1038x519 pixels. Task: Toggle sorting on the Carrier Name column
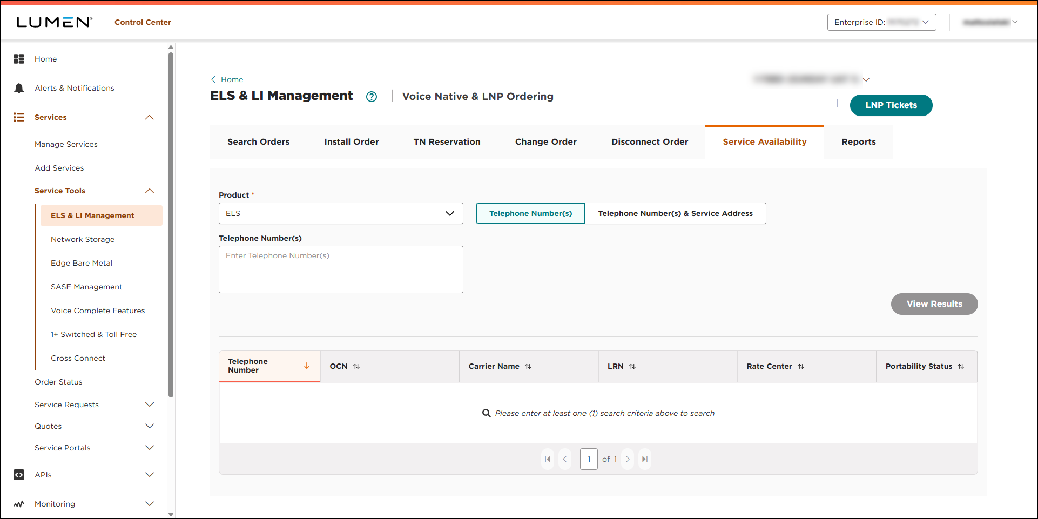click(528, 366)
